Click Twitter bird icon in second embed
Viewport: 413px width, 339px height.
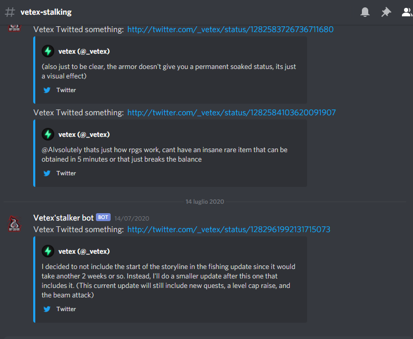coord(47,173)
